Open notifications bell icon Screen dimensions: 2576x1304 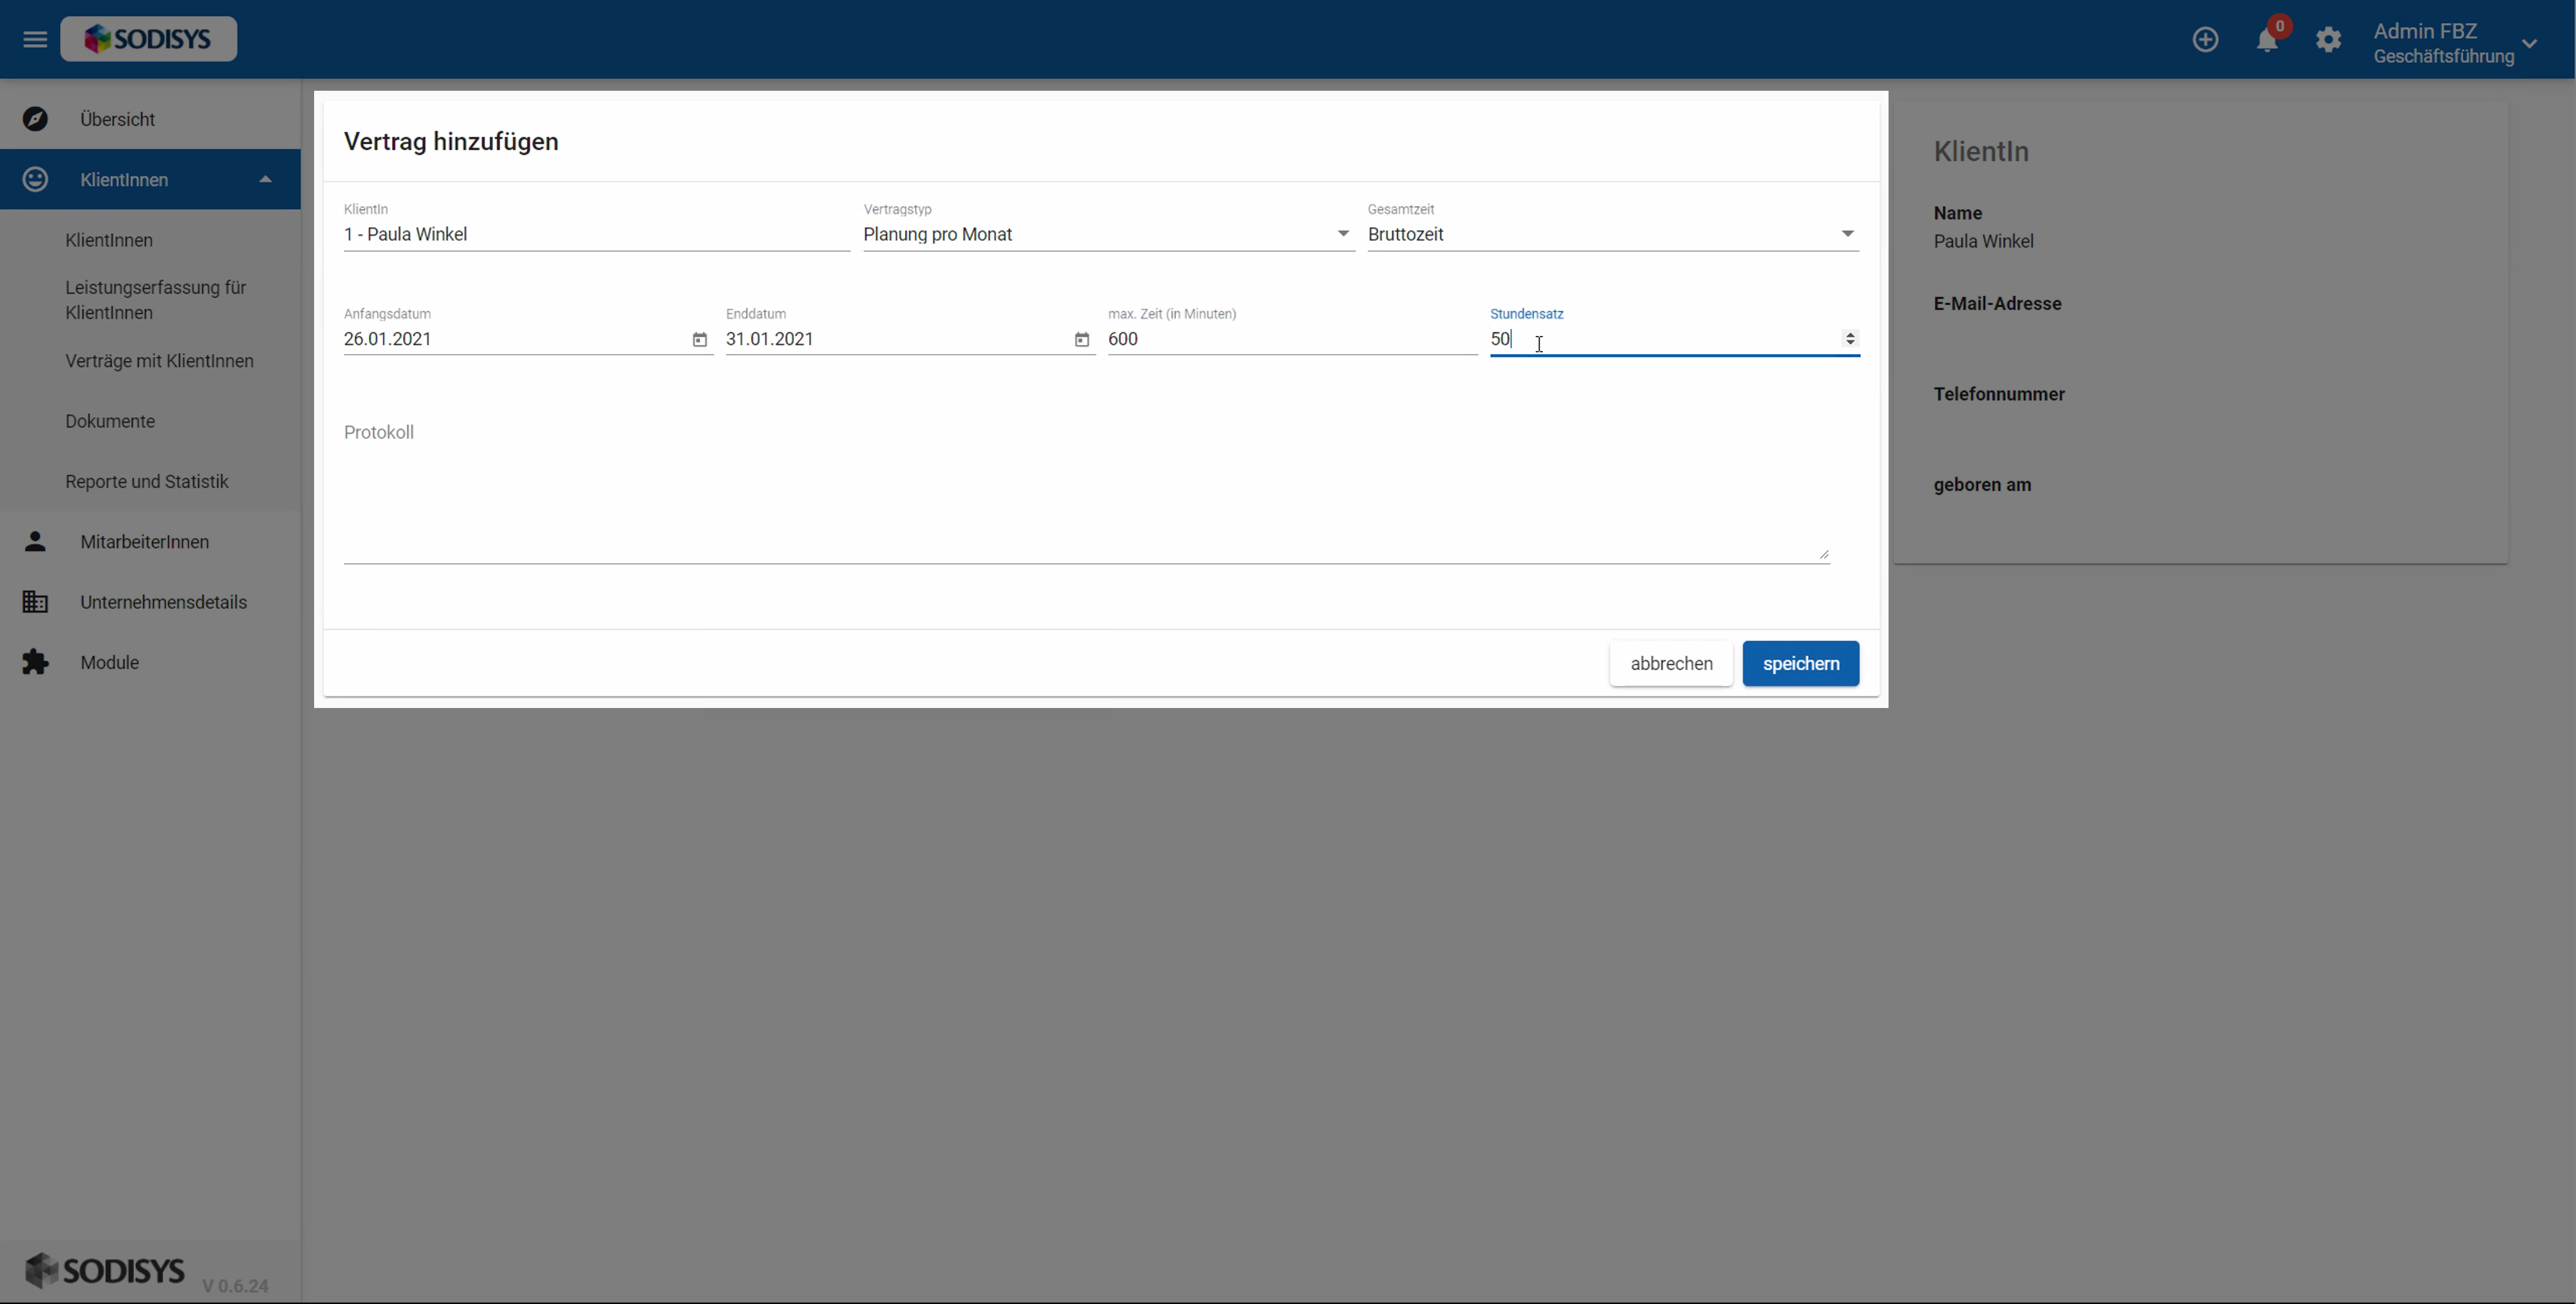(2266, 40)
